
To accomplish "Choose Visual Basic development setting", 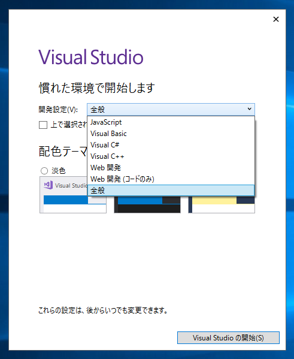I will tap(171, 134).
